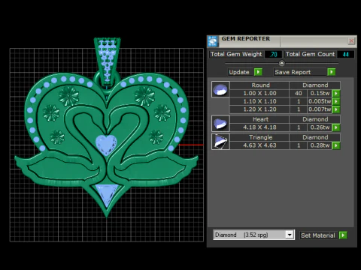Click the 0.007tw weight cell
Viewport: 361px width, 270px height.
[320, 109]
